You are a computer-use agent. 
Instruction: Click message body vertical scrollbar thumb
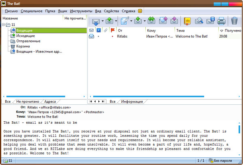click(239, 129)
